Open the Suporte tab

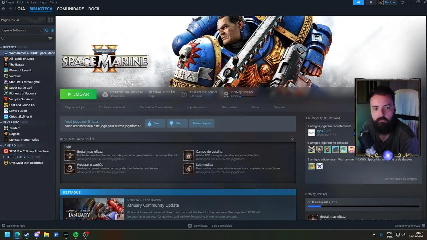point(280,107)
